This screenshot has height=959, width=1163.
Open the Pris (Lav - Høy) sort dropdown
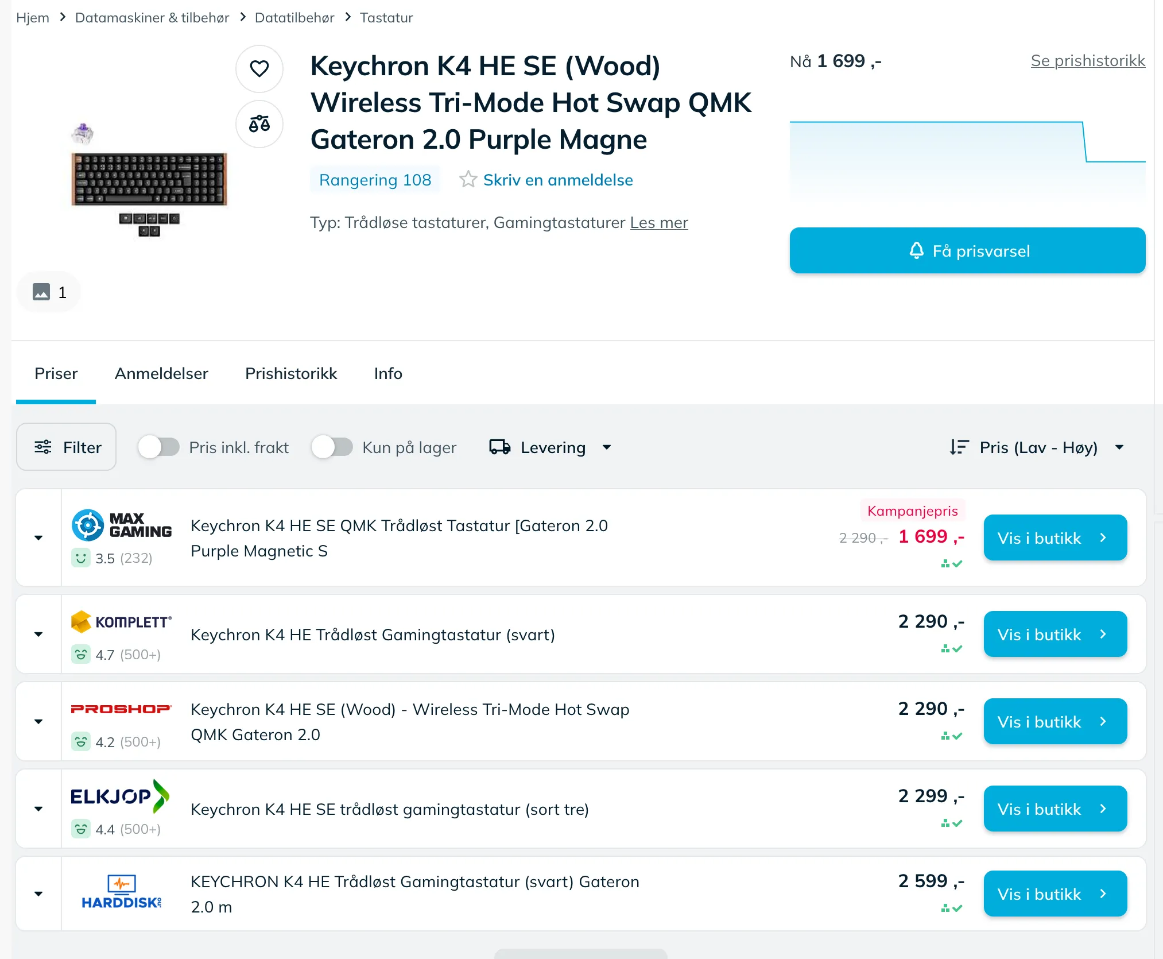click(x=1037, y=447)
